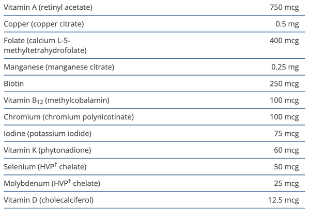Image resolution: width=310 pixels, height=210 pixels.
Task: Select the 60 mcg vitamin K amount
Action: tap(286, 150)
